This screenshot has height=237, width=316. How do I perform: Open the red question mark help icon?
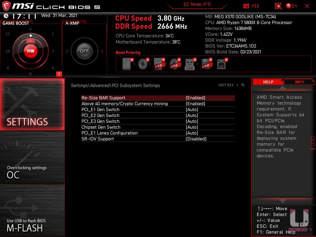tap(59, 74)
